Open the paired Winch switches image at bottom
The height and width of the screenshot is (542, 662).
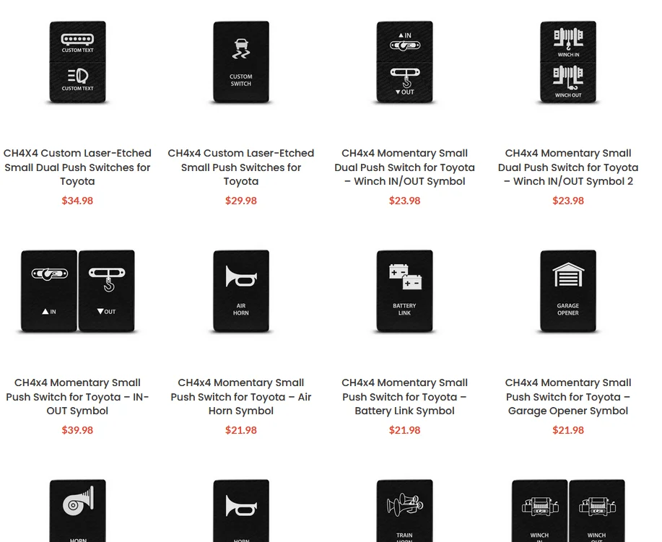(568, 510)
